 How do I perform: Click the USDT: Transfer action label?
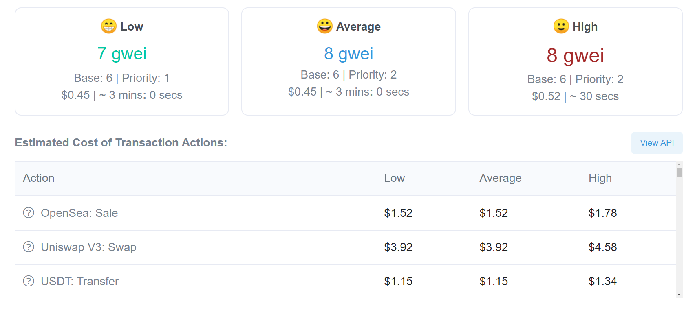coord(80,282)
